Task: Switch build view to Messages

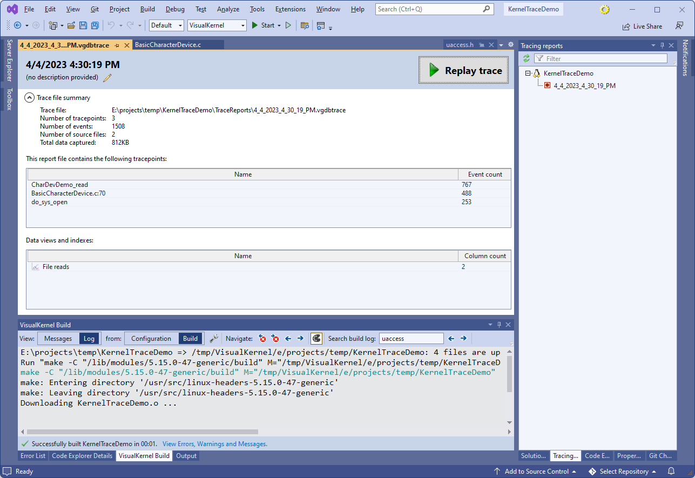Action: pos(58,339)
